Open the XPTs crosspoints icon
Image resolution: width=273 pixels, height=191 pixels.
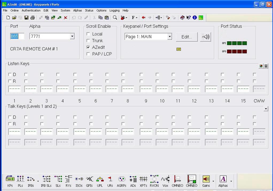[x=143, y=181]
